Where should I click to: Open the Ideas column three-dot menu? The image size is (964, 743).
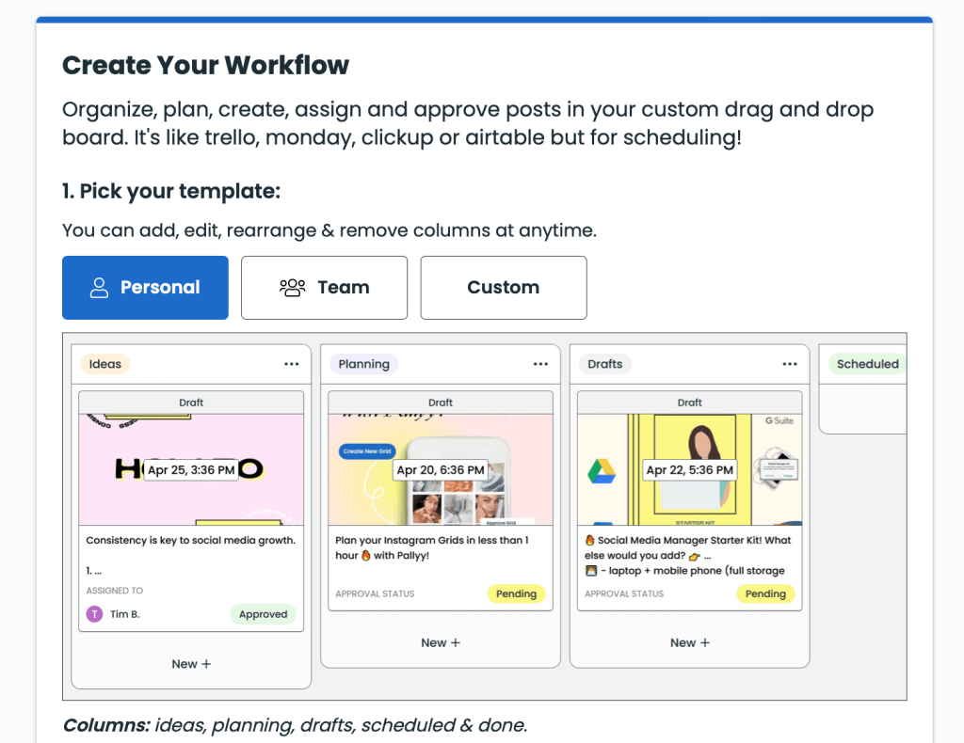coord(291,364)
